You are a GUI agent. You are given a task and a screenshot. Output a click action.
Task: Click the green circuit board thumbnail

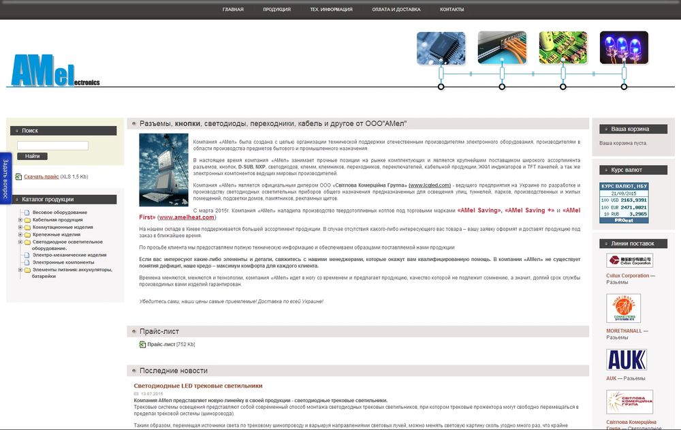563,48
